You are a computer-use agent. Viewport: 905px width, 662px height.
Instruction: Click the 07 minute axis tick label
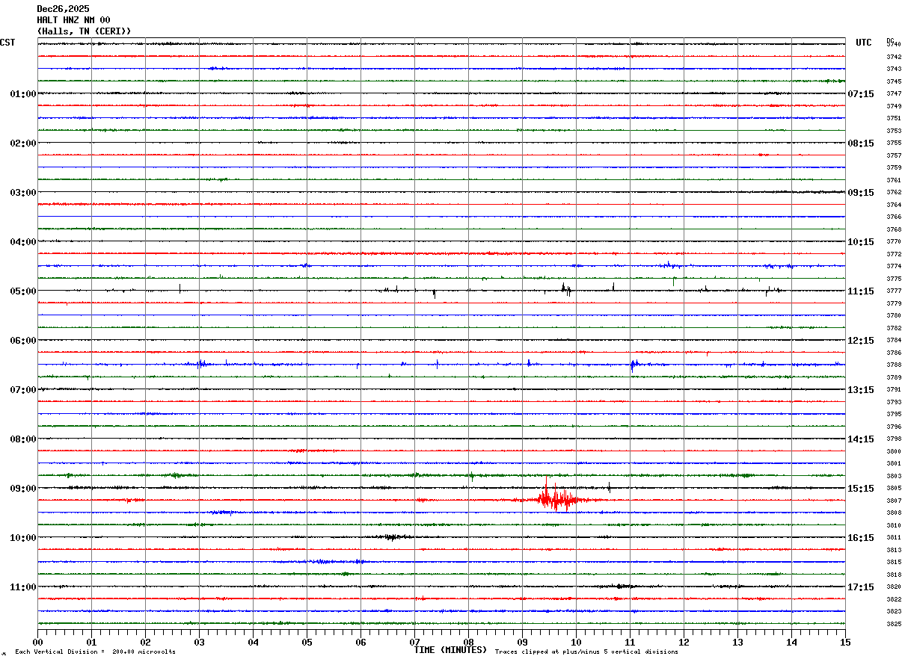[x=414, y=642]
